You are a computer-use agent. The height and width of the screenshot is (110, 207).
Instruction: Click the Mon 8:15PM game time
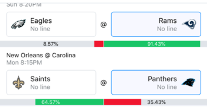24,62
